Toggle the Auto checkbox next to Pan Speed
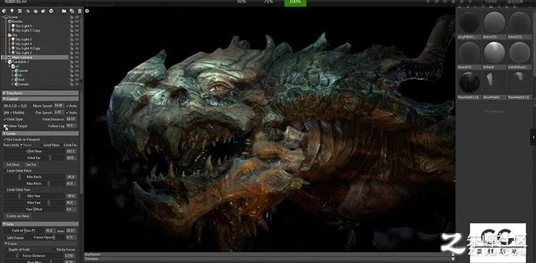Viewport: 536px width, 263px height. coord(67,112)
